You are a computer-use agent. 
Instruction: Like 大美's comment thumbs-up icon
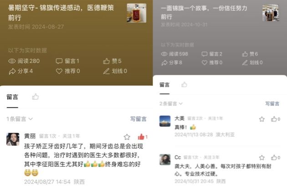(x=274, y=119)
